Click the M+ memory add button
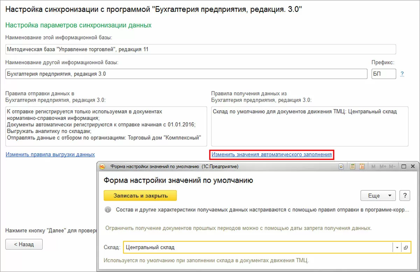Screen dimensions: 420x272 tap(383, 167)
